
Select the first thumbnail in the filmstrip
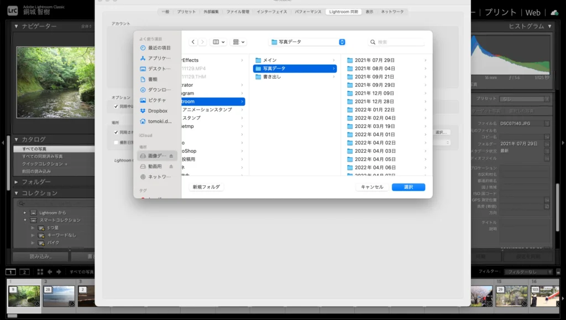click(x=24, y=295)
